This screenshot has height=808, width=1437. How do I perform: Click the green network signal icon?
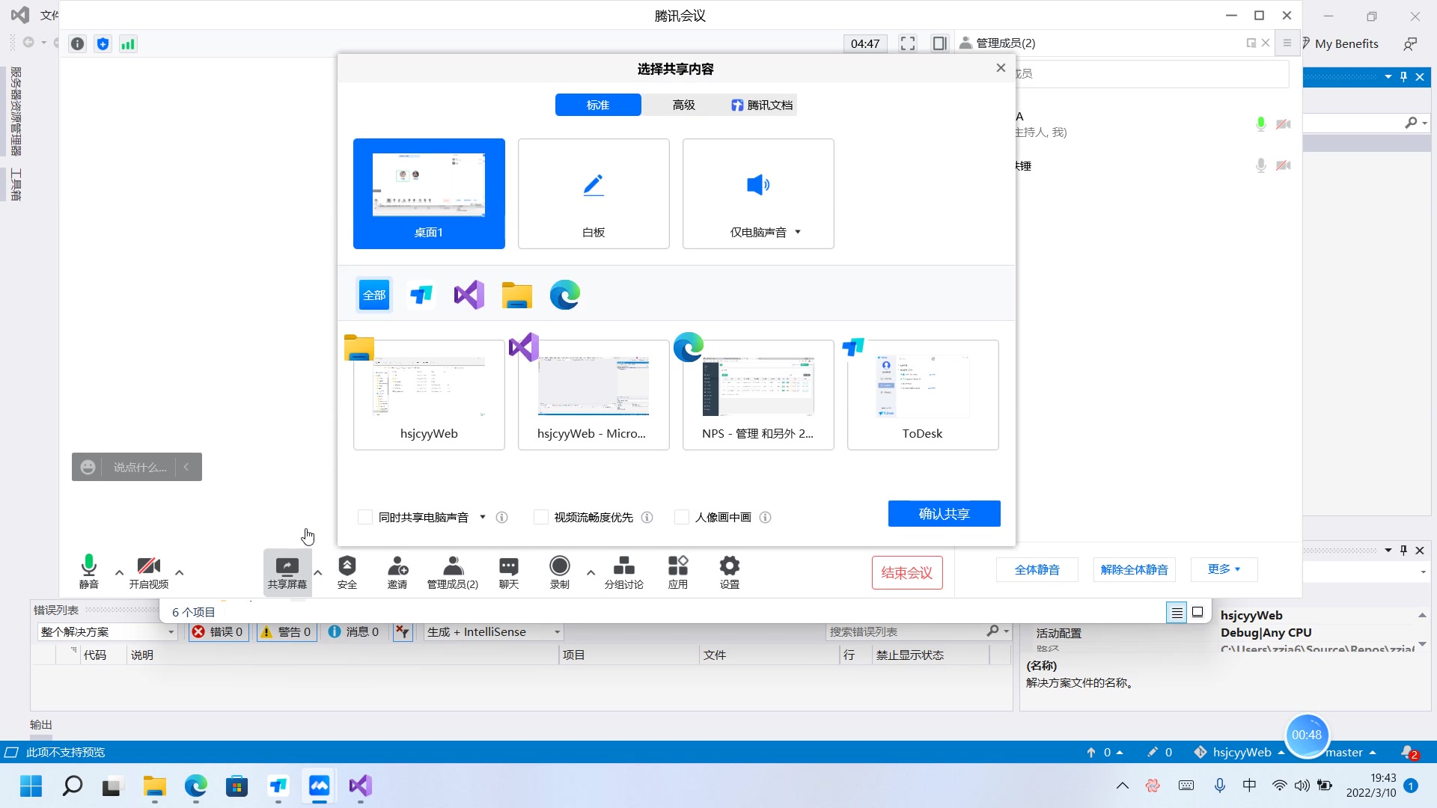tap(128, 43)
